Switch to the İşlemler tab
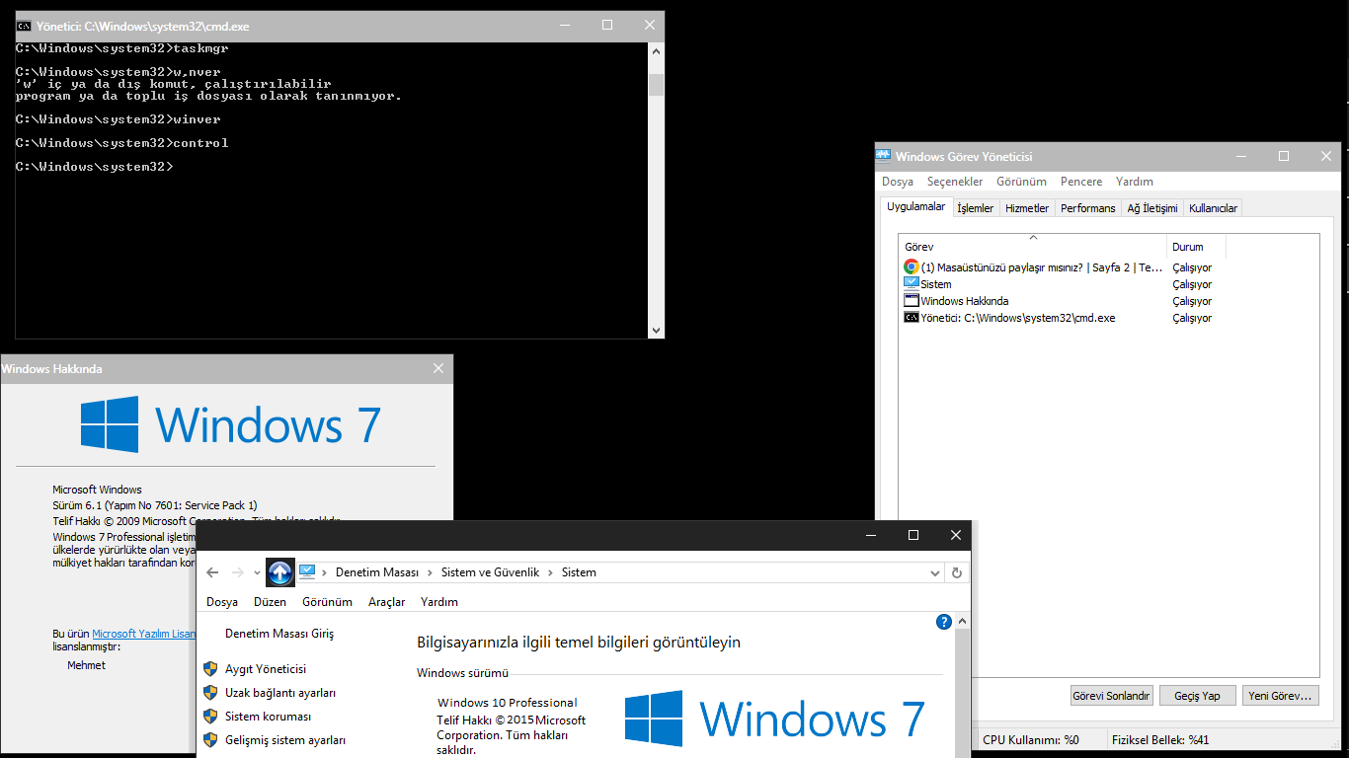Viewport: 1349px width, 758px height. [x=976, y=208]
